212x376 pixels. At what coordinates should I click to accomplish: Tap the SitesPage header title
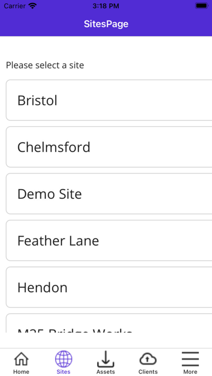tap(106, 24)
